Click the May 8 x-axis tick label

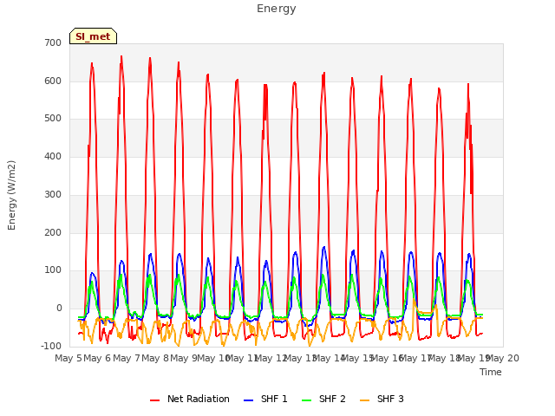click(x=155, y=358)
